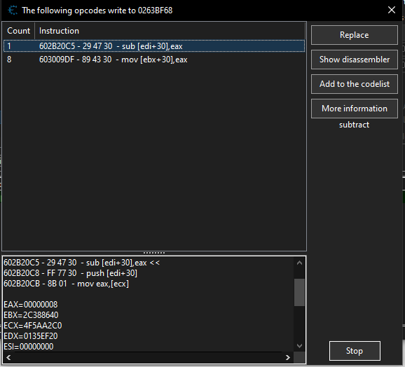Image resolution: width=405 pixels, height=367 pixels.
Task: Click Add to the codelist
Action: tap(354, 84)
